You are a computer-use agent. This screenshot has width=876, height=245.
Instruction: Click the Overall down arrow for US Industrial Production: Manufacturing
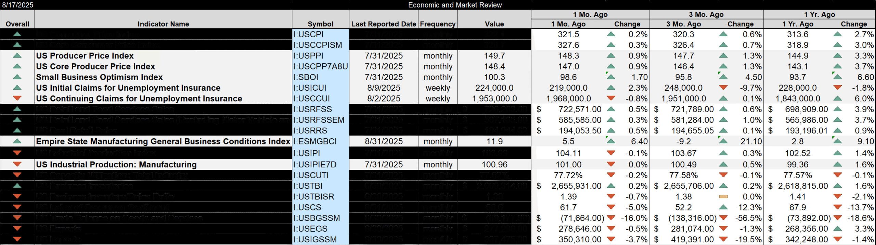(x=17, y=165)
